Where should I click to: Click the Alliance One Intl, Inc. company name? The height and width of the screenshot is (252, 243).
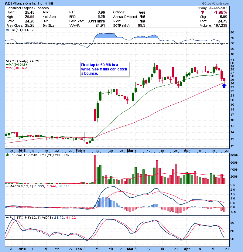(28, 3)
